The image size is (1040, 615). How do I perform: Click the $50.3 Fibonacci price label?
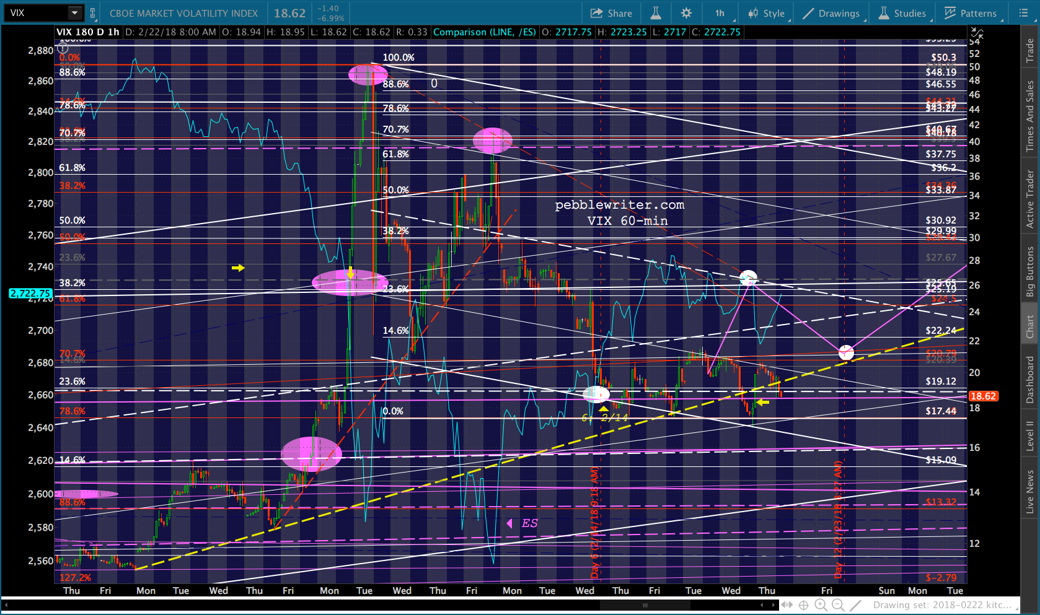point(943,58)
